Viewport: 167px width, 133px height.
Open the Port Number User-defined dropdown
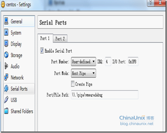(x=83, y=62)
